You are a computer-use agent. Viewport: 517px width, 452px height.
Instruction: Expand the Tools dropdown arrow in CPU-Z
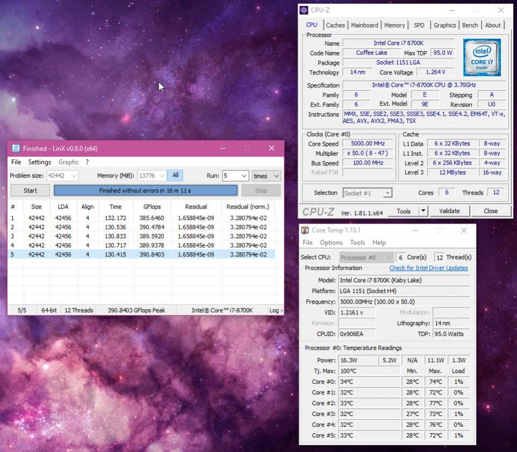423,211
